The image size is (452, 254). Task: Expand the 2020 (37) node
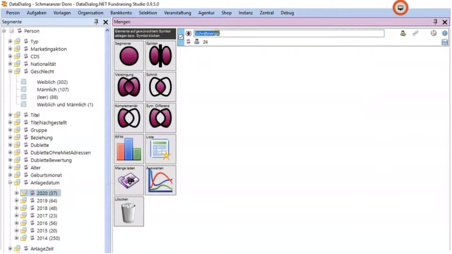click(x=16, y=193)
